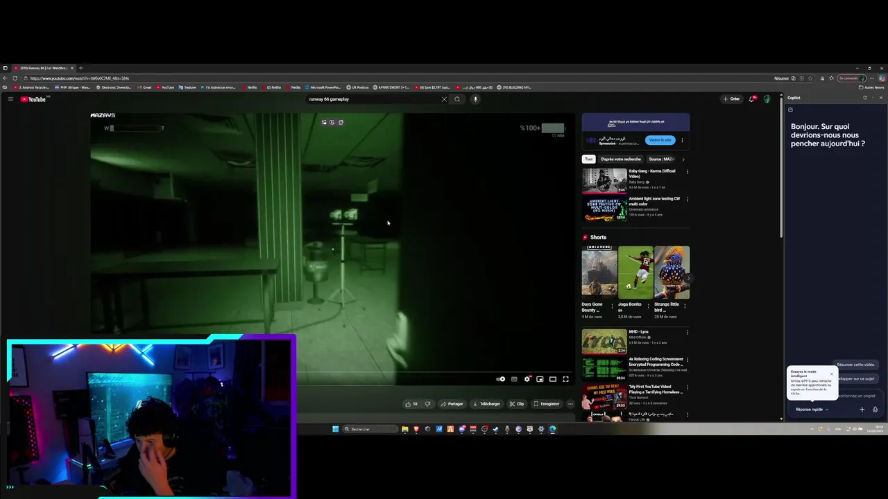Image resolution: width=888 pixels, height=499 pixels.
Task: Go back with the browser back arrow
Action: click(x=6, y=78)
